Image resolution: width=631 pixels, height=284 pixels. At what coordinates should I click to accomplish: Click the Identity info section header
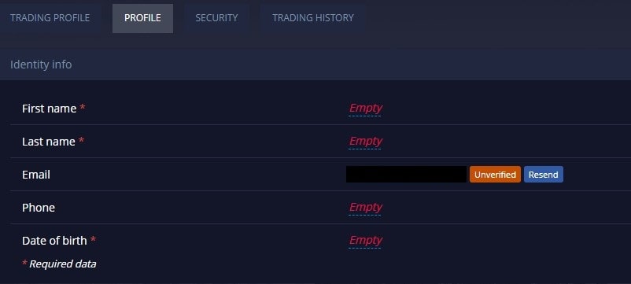(x=41, y=65)
